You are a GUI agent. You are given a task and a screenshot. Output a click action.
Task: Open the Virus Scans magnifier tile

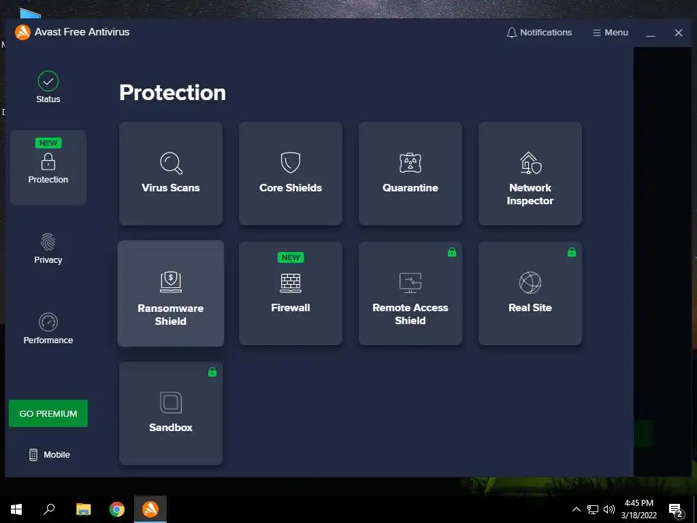pos(171,174)
